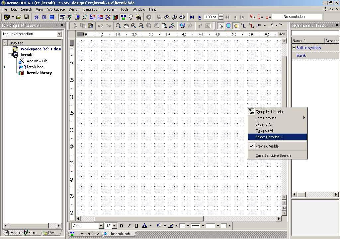Screen dimensions: 340x239
Task: Toggle Underline text formatting
Action: point(136,226)
